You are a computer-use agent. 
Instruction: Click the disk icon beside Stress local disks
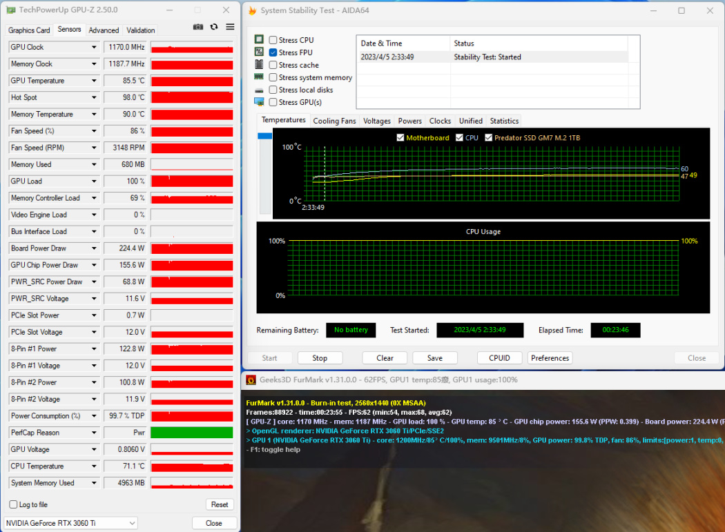259,90
